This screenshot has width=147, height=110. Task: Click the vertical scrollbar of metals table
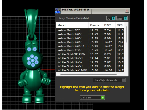tap(126, 35)
